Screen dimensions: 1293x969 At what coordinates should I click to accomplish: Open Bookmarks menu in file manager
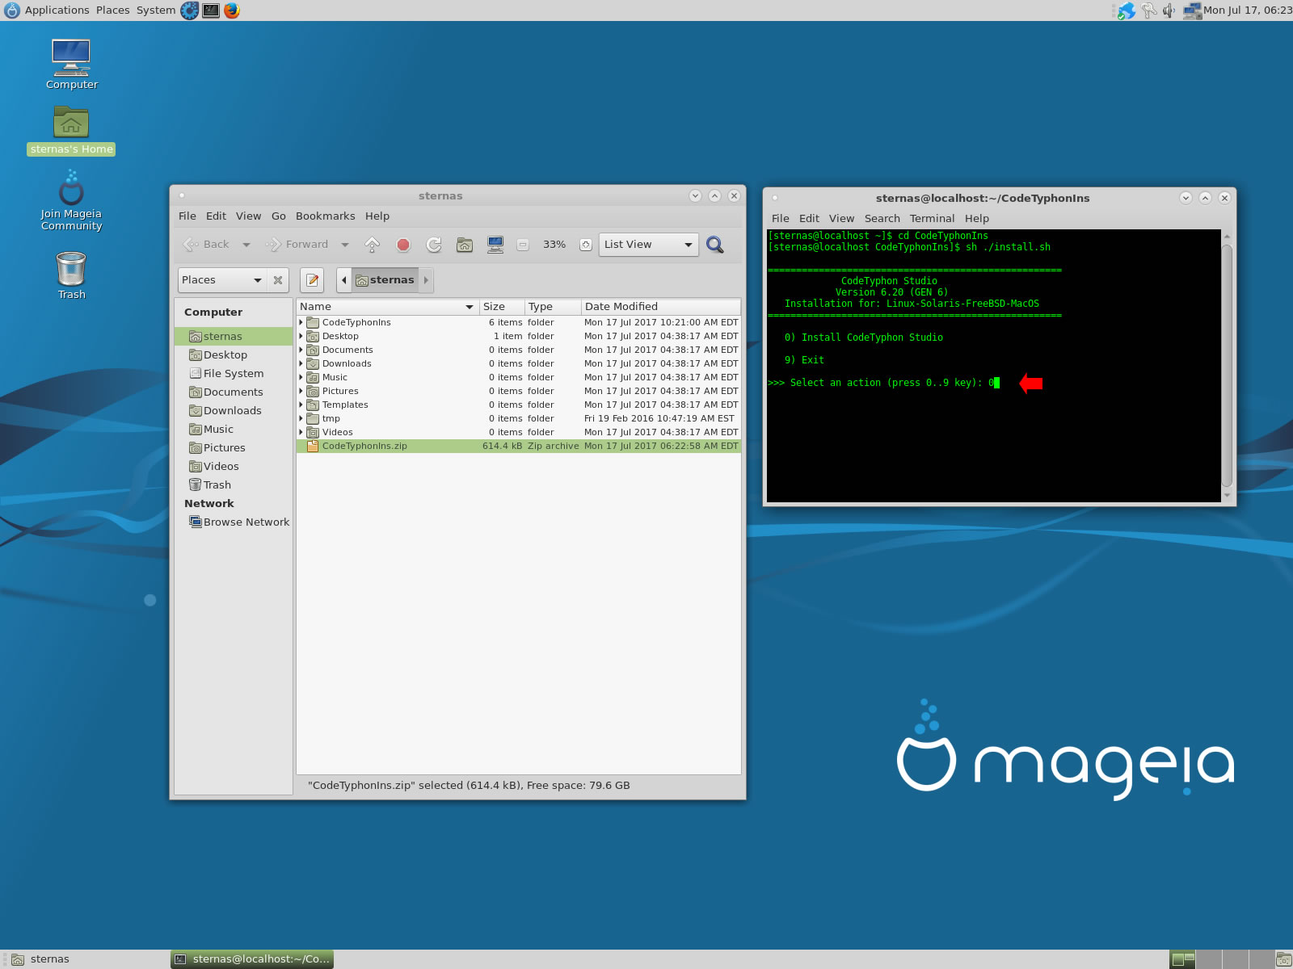325,216
